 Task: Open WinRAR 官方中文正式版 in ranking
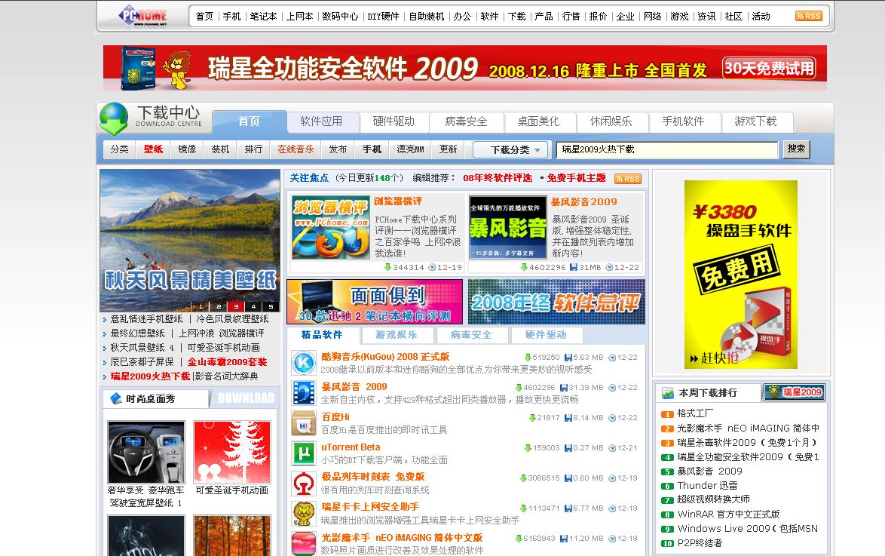tap(729, 515)
